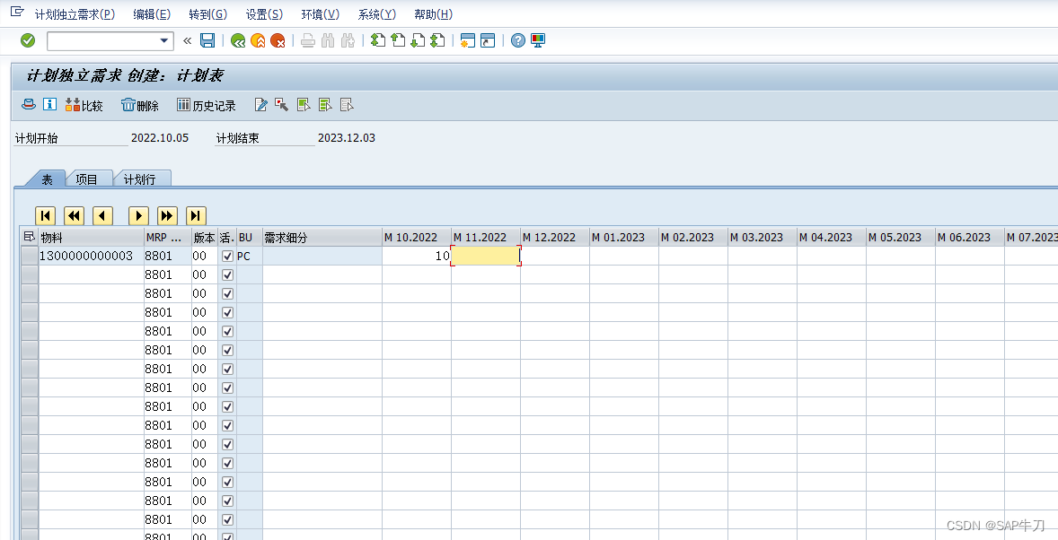Click material cell 1300000000003
This screenshot has width=1058, height=540.
coord(91,257)
